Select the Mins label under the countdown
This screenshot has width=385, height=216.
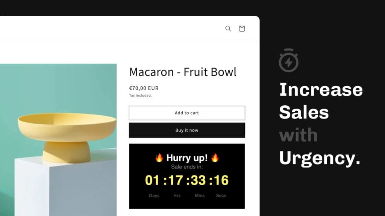[200, 195]
